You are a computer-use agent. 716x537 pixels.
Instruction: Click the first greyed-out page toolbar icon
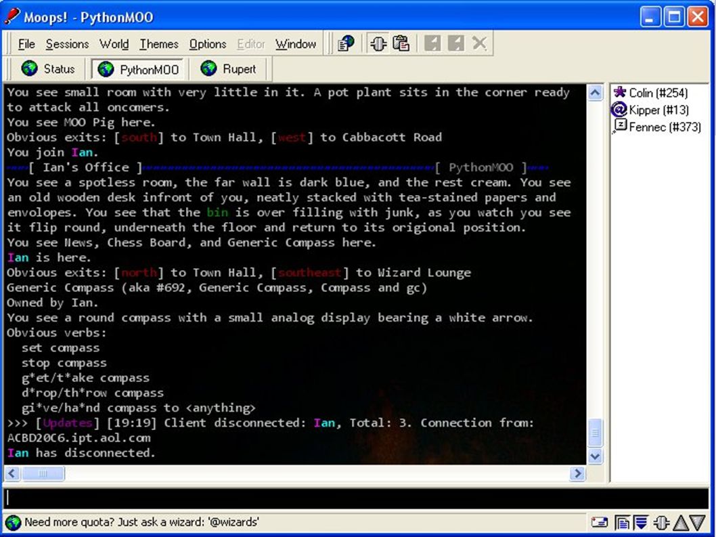point(432,44)
